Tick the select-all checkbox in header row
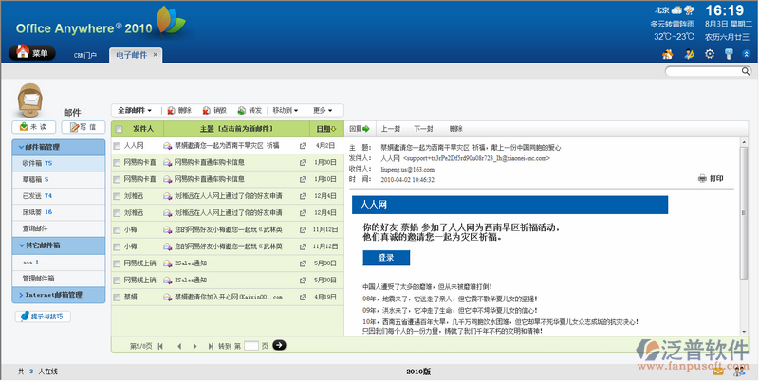 click(118, 129)
